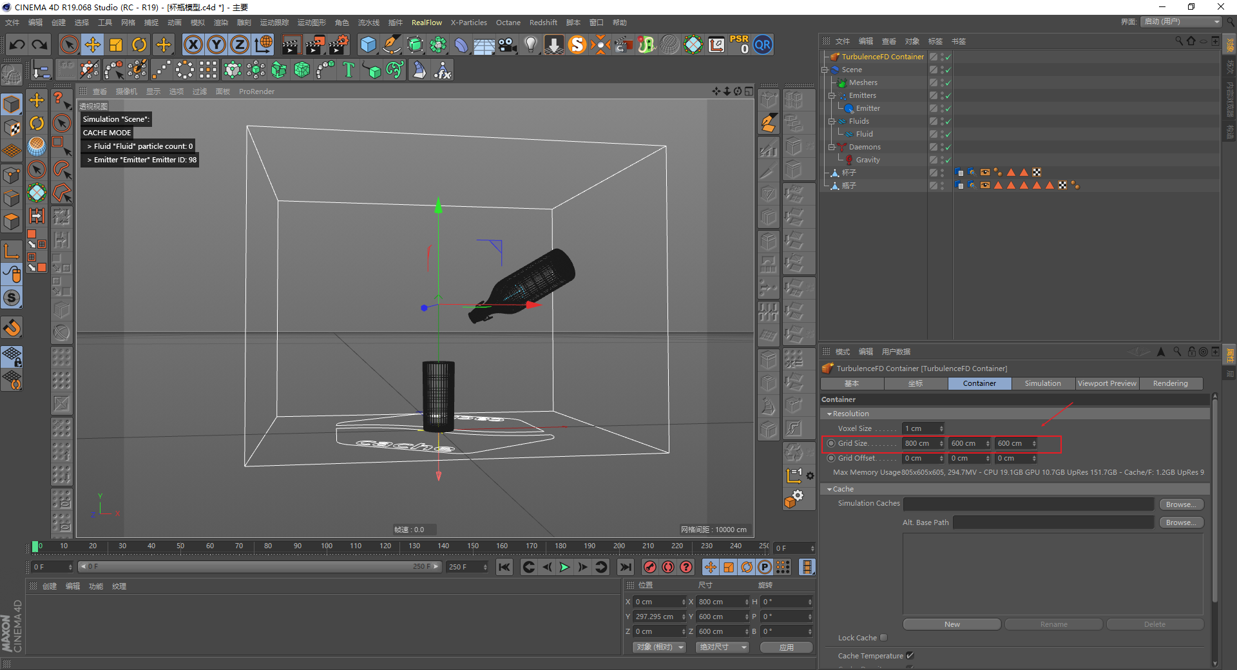Open the QR plugin icon
Screen dimensions: 1237x670
pos(763,44)
